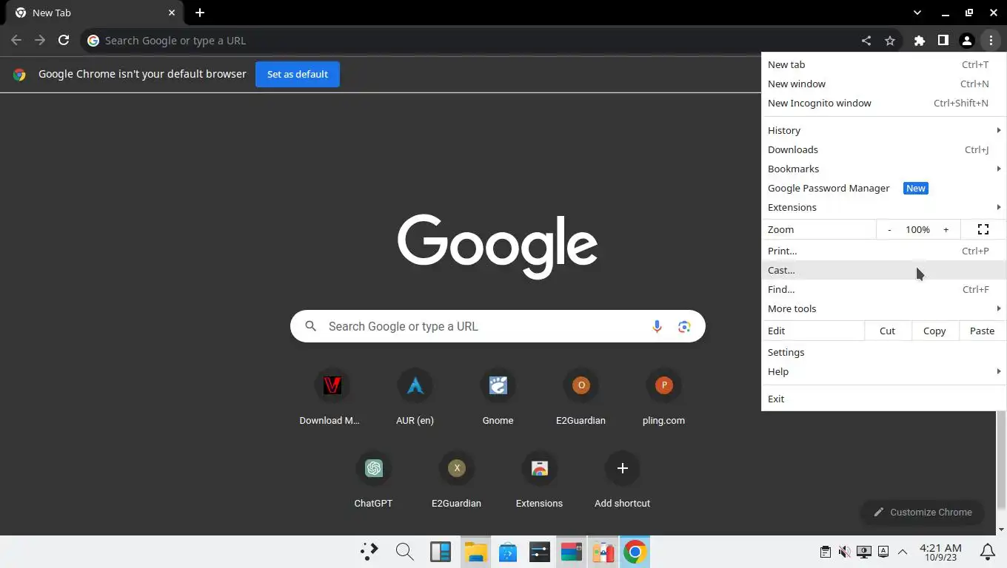Click the muted volume tray icon

(844, 552)
